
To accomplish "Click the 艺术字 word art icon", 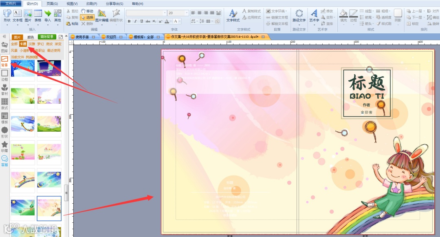I will click(314, 16).
